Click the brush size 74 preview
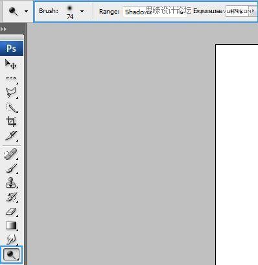258x265 pixels. point(70,12)
